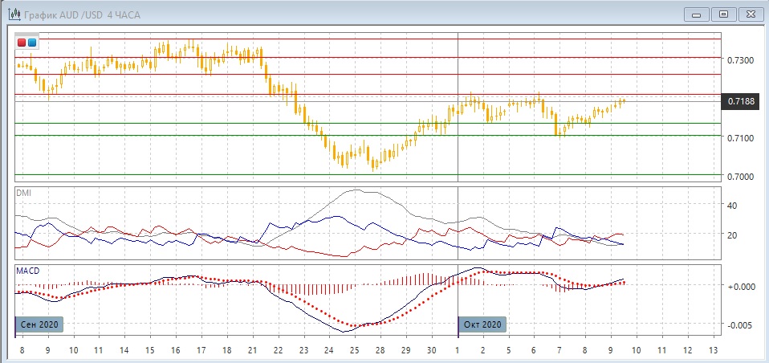
Task: Click the График AUD/USD 4 ЧАСА title
Action: coord(79,14)
